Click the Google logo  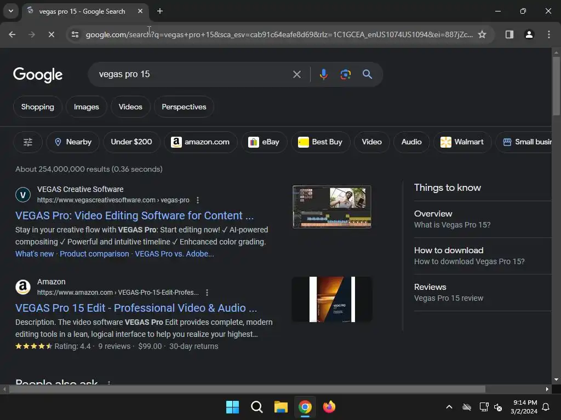tap(38, 74)
